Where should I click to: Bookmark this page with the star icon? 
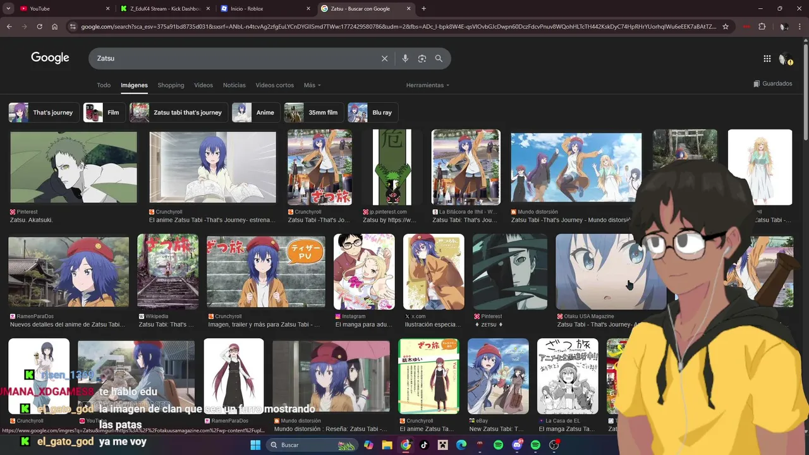(726, 27)
